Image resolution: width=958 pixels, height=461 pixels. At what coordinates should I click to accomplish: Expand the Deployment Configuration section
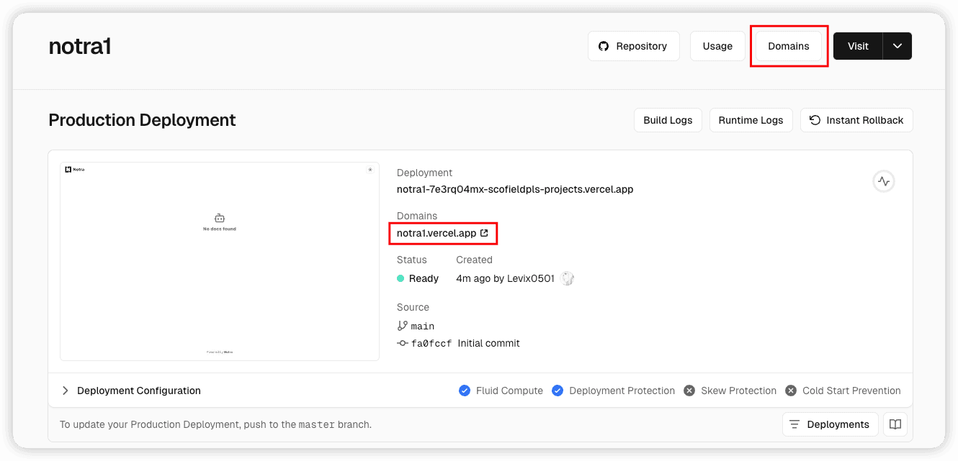pyautogui.click(x=66, y=391)
